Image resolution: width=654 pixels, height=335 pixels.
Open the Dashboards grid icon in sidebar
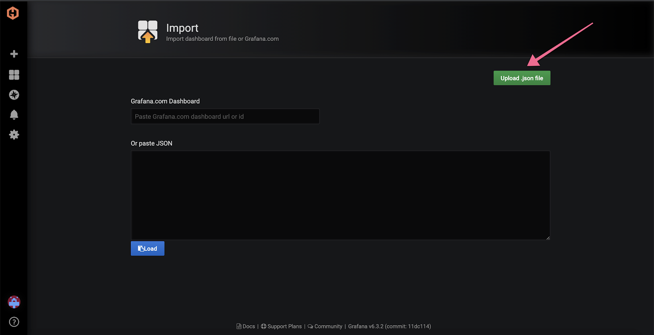14,75
